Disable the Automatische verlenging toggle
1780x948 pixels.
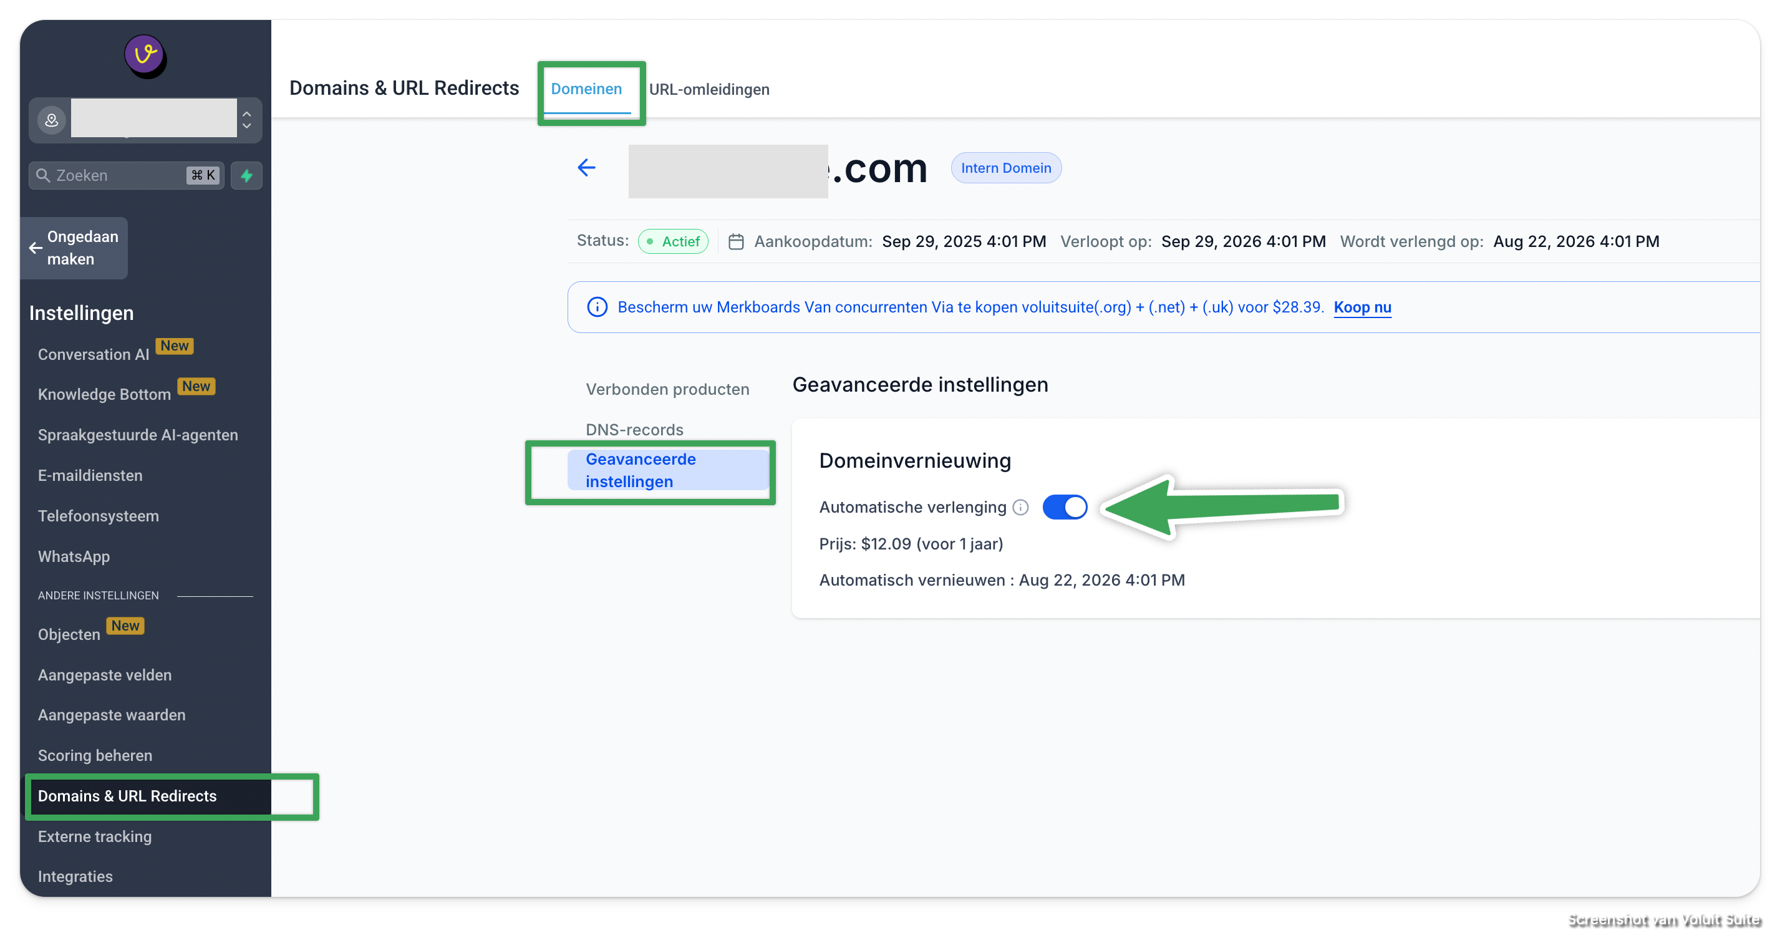point(1064,507)
